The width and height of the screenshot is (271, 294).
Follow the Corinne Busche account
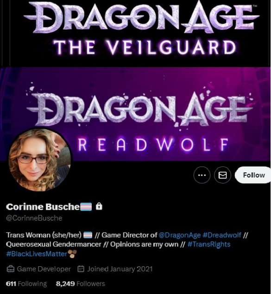253,175
